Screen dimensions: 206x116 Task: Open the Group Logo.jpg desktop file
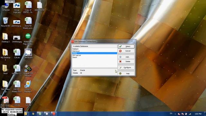[x=17, y=8]
